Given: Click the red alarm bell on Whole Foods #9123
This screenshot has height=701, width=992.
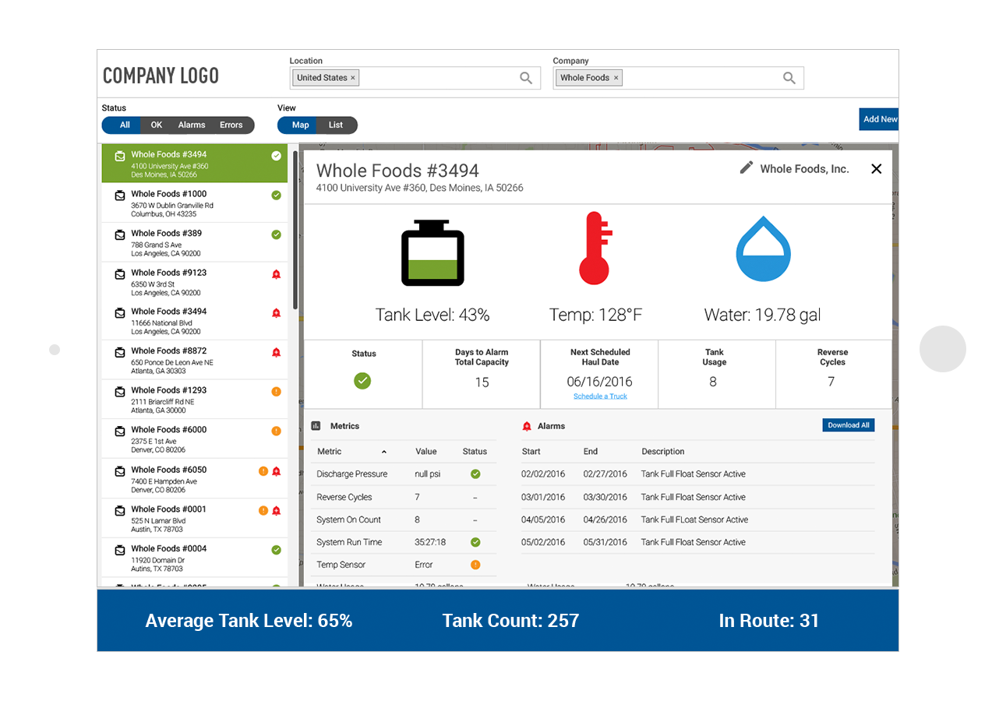Looking at the screenshot, I should 276,274.
